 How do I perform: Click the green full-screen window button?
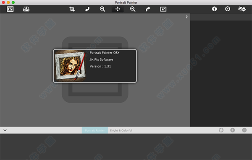[x=13, y=3]
